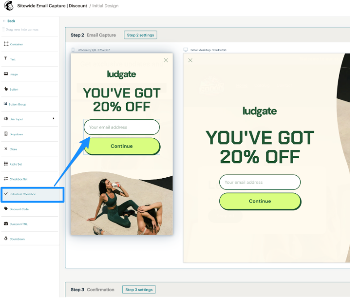Select the Discount Code tag icon

coord(6,209)
